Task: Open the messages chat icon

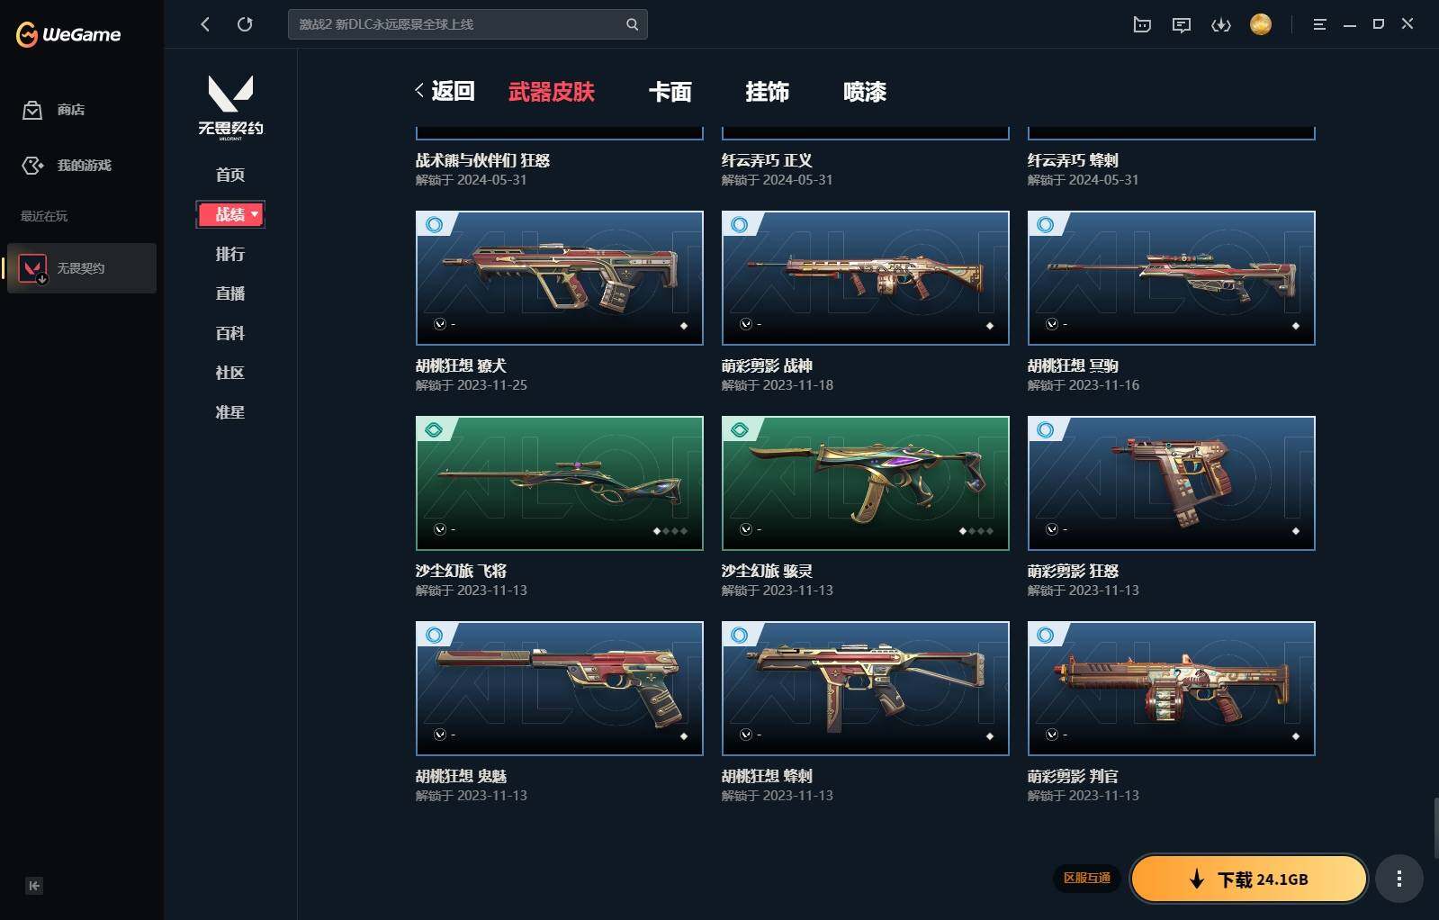Action: [x=1182, y=24]
